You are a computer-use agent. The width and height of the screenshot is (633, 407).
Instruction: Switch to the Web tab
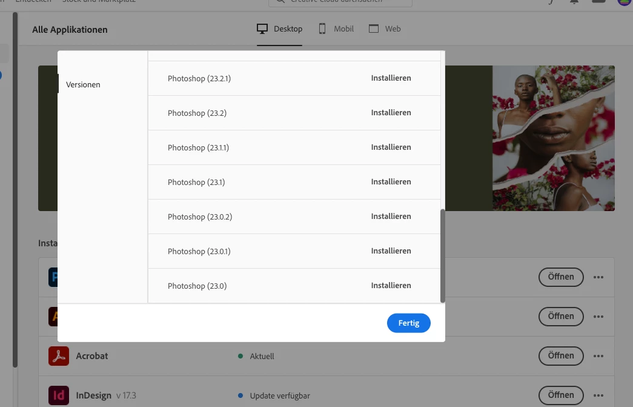[385, 29]
